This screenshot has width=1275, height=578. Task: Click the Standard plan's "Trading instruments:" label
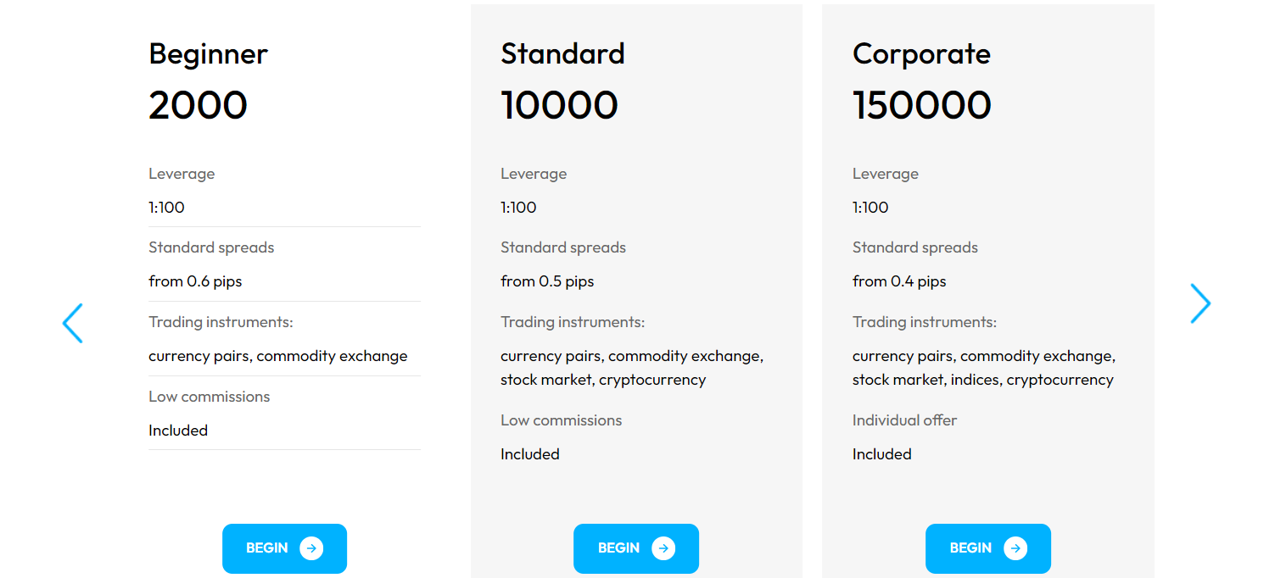pos(573,322)
